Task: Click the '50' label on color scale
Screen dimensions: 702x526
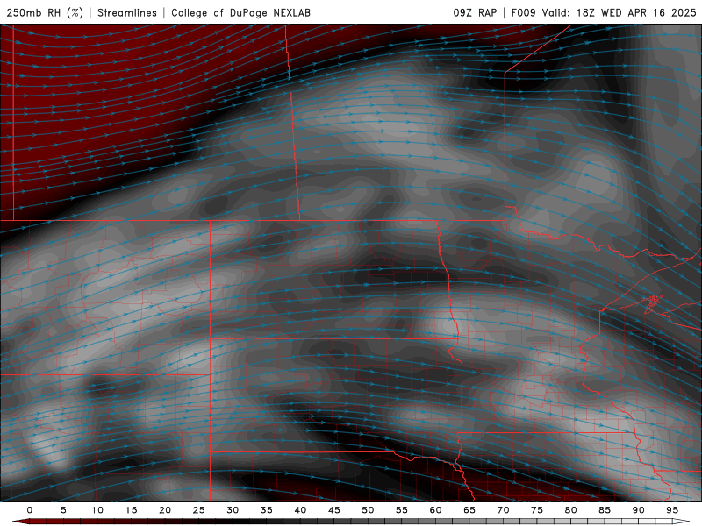Action: click(x=368, y=510)
